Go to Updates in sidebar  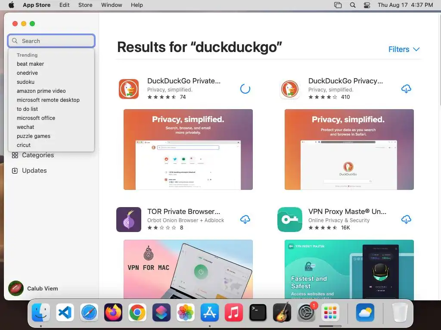34,171
